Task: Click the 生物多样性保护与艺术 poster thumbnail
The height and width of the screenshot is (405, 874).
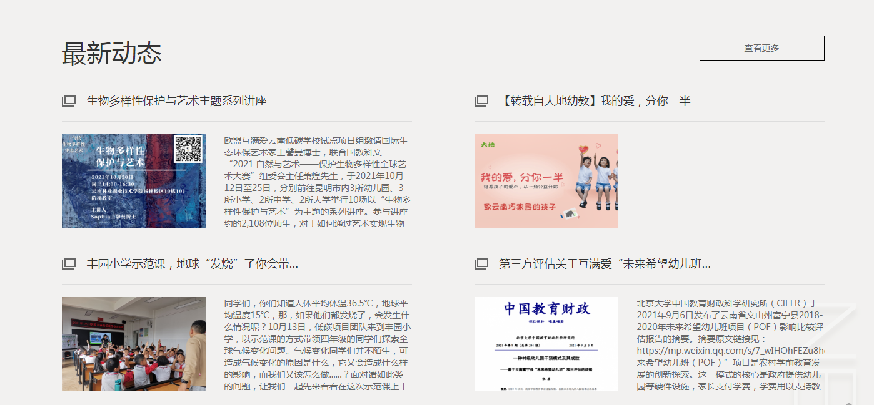Action: point(133,182)
